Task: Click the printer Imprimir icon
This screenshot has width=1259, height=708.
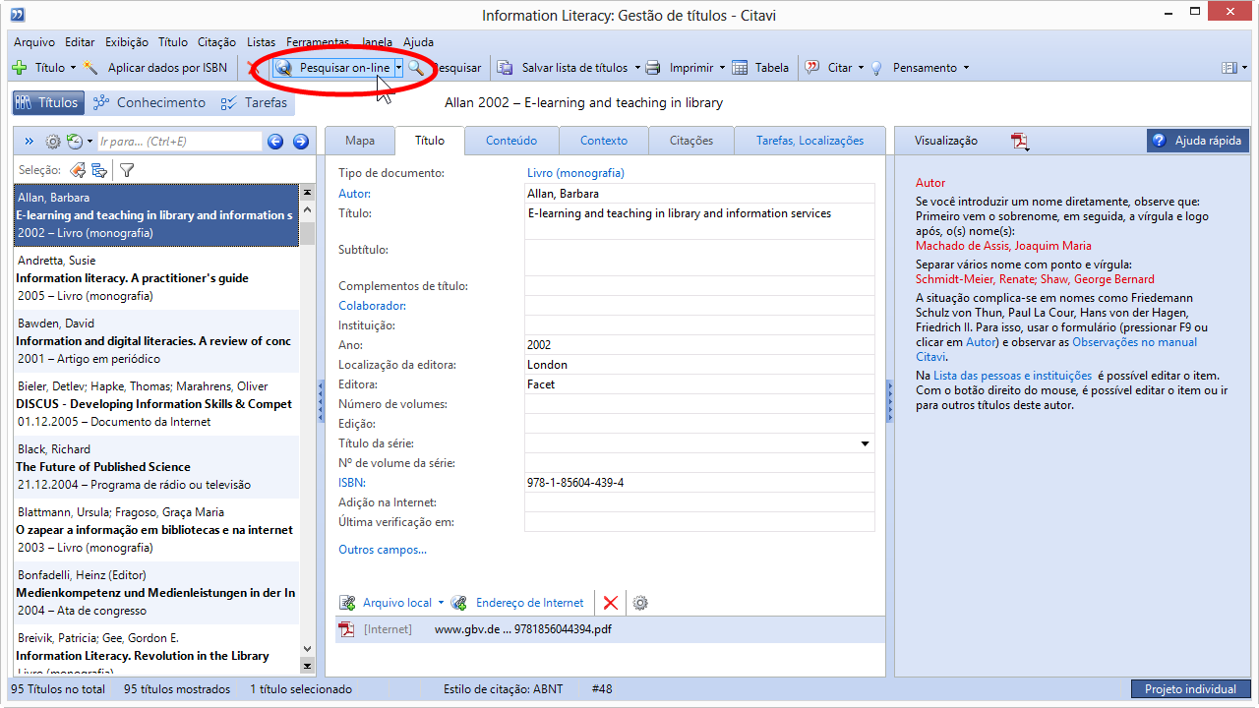Action: (x=654, y=68)
